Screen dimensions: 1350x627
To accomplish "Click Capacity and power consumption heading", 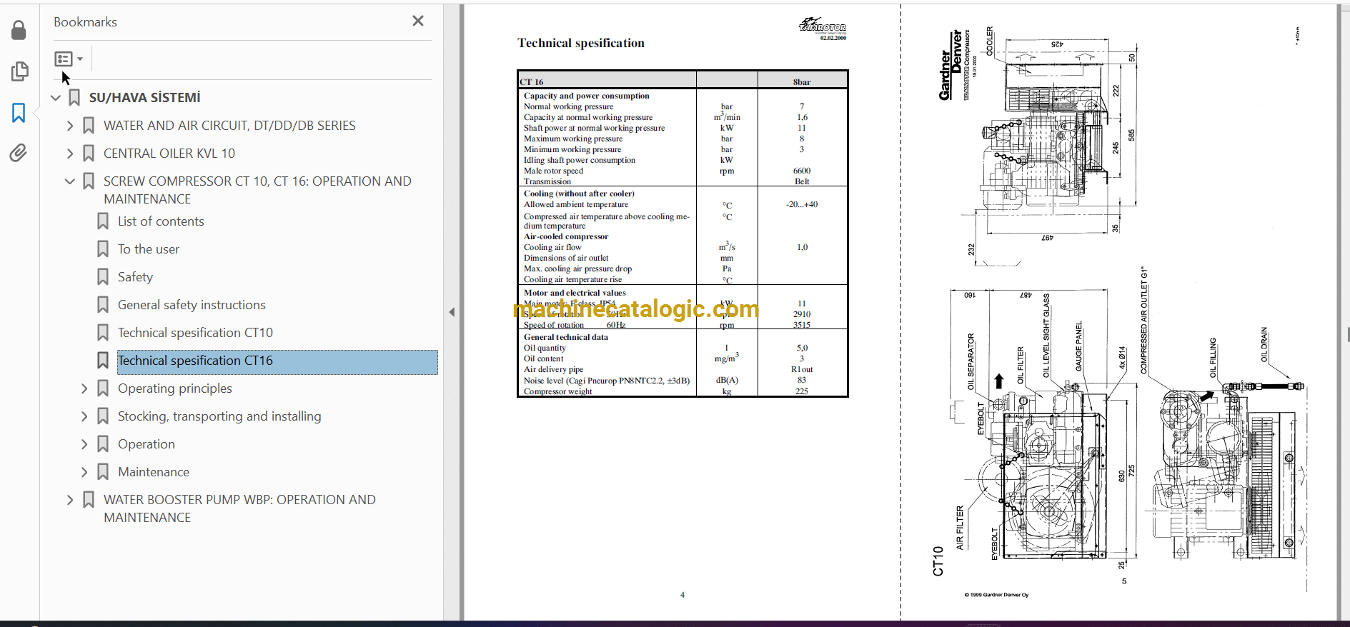I will click(x=587, y=96).
